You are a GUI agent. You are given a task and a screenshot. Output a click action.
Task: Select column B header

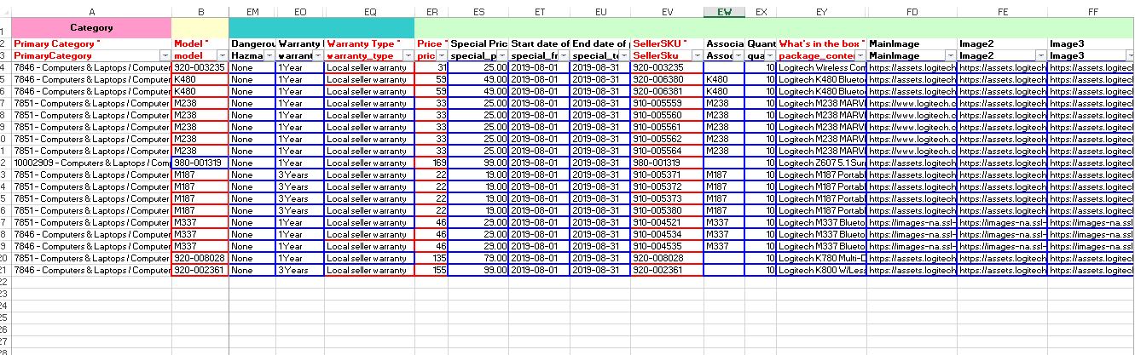(200, 12)
